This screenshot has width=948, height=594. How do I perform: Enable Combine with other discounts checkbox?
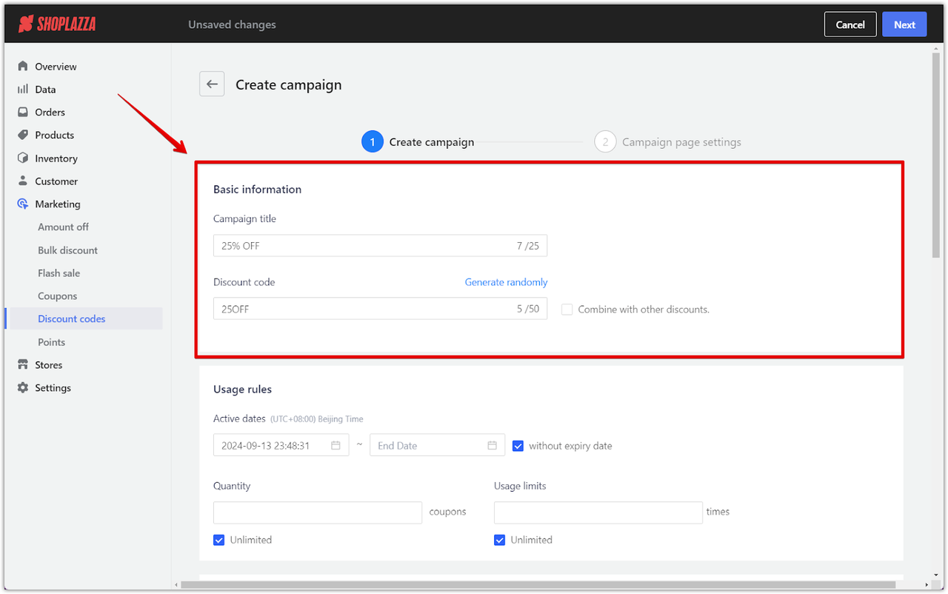click(567, 310)
